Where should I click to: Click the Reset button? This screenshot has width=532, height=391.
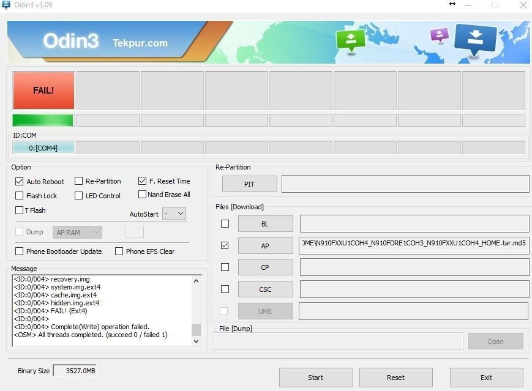396,378
